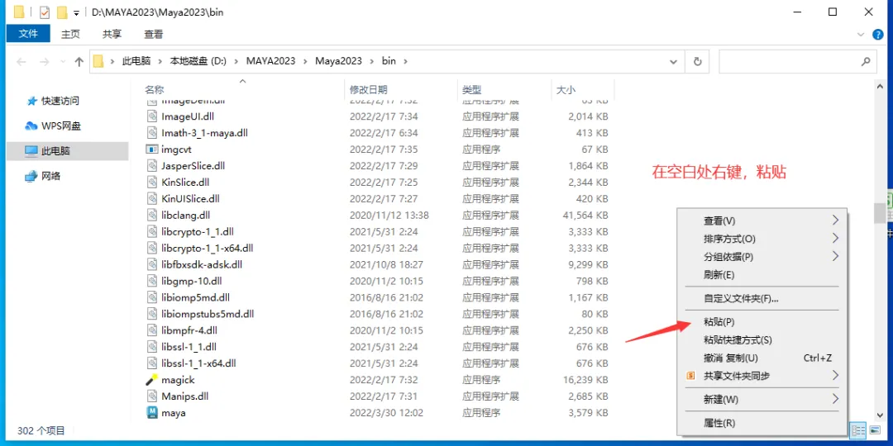Click the libclang.dll file icon
893x446 pixels.
coord(151,216)
